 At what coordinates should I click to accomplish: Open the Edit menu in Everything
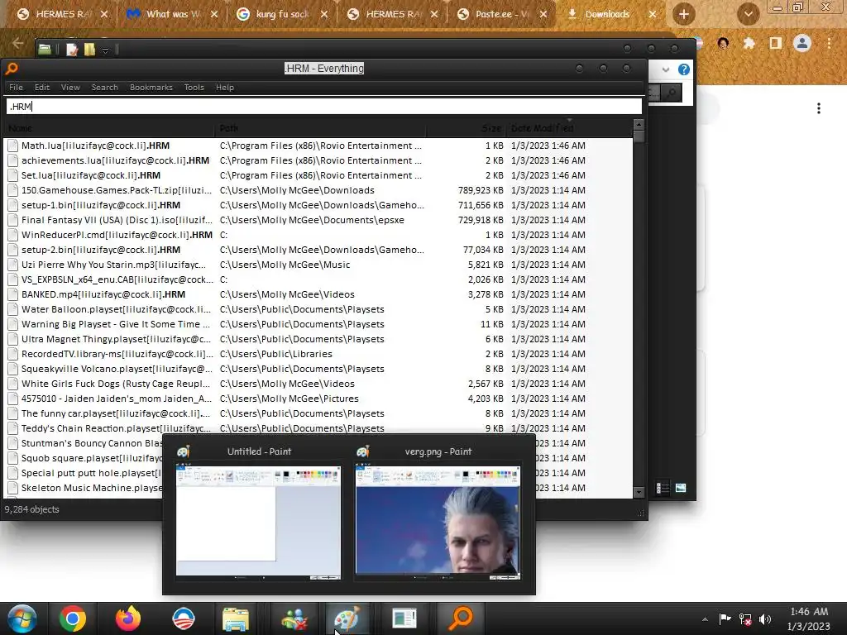tap(42, 88)
